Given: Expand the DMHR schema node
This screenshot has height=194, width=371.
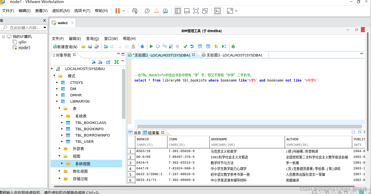Looking at the screenshot, I should 57,95.
